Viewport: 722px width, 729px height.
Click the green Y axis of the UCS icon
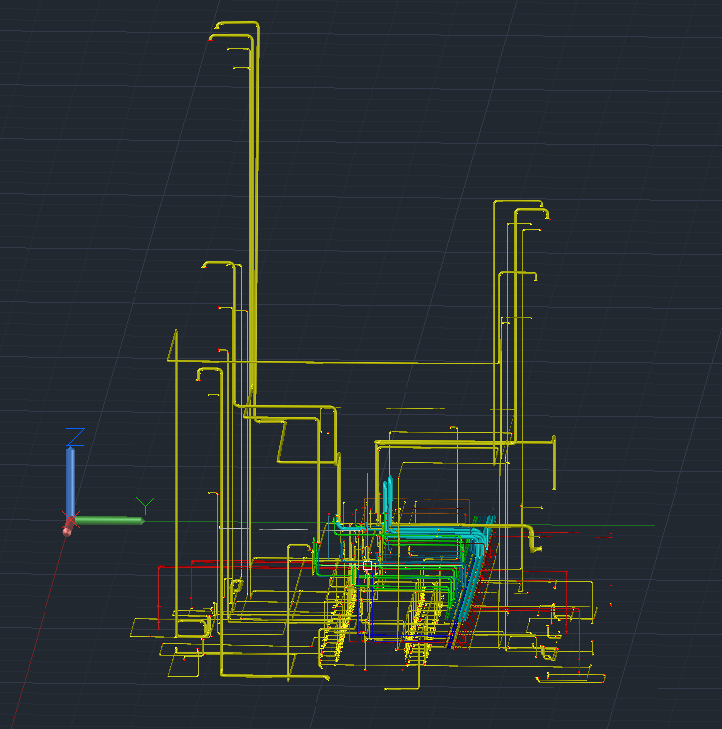pyautogui.click(x=110, y=521)
